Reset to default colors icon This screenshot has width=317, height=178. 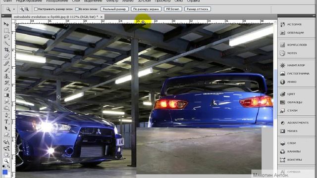point(3,167)
